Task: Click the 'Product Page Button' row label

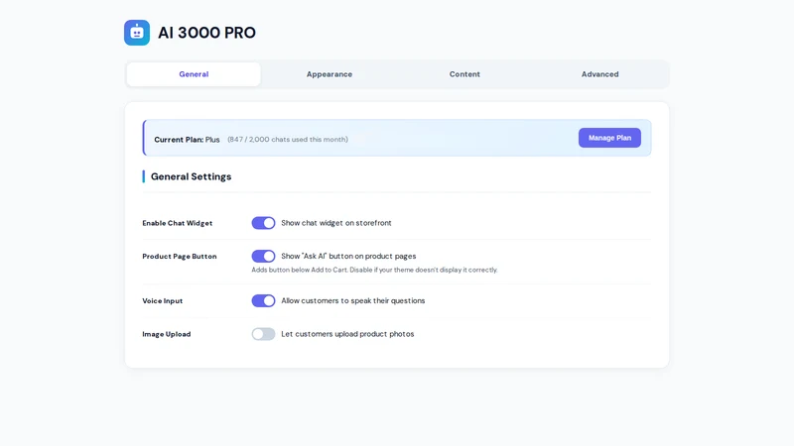Action: (180, 257)
